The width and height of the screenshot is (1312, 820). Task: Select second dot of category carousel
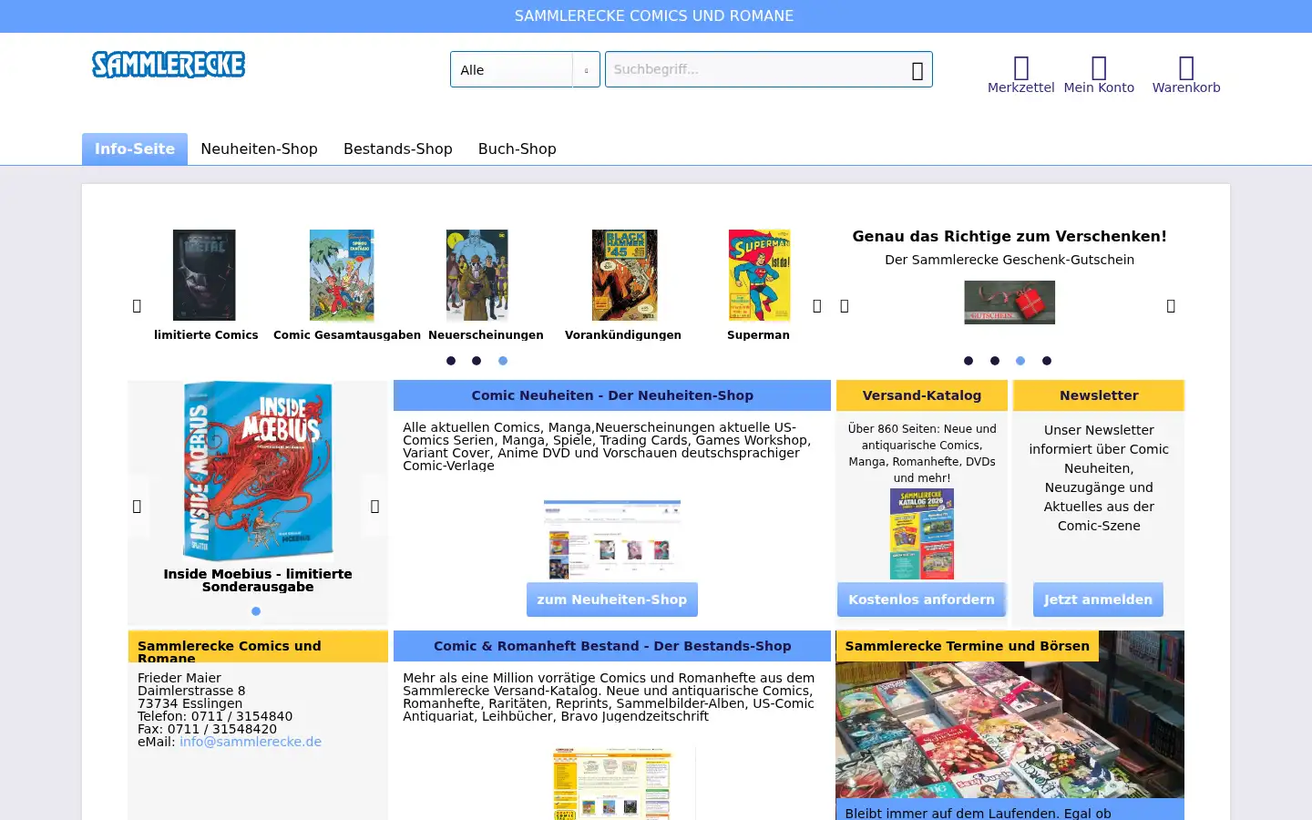[477, 361]
